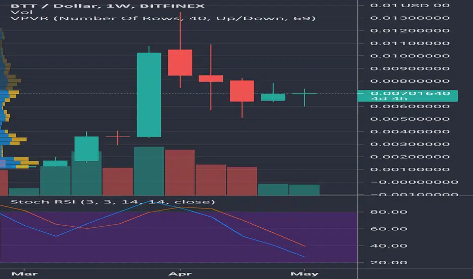Click the 60.00 Stoch RSI axis label
473x279 pixels.
[389, 229]
